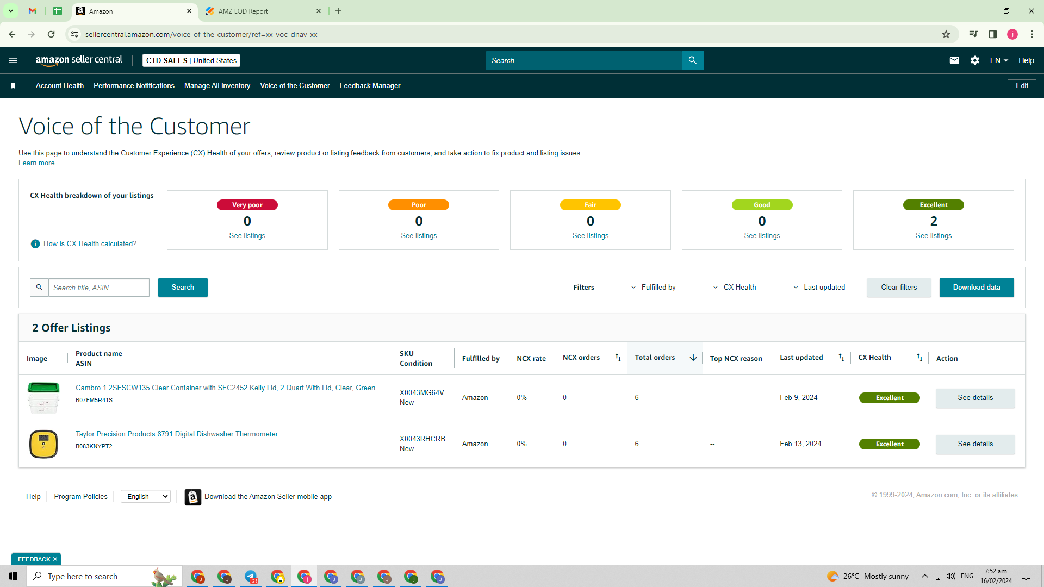The width and height of the screenshot is (1044, 587).
Task: Open the Seller Central hamburger menu
Action: pos(13,60)
